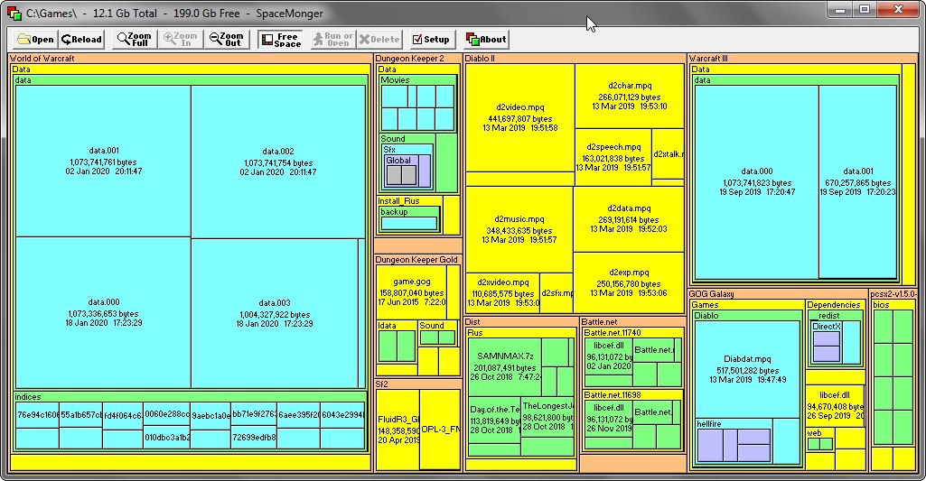Click Zoom Full button
The width and height of the screenshot is (926, 481).
pyautogui.click(x=134, y=40)
